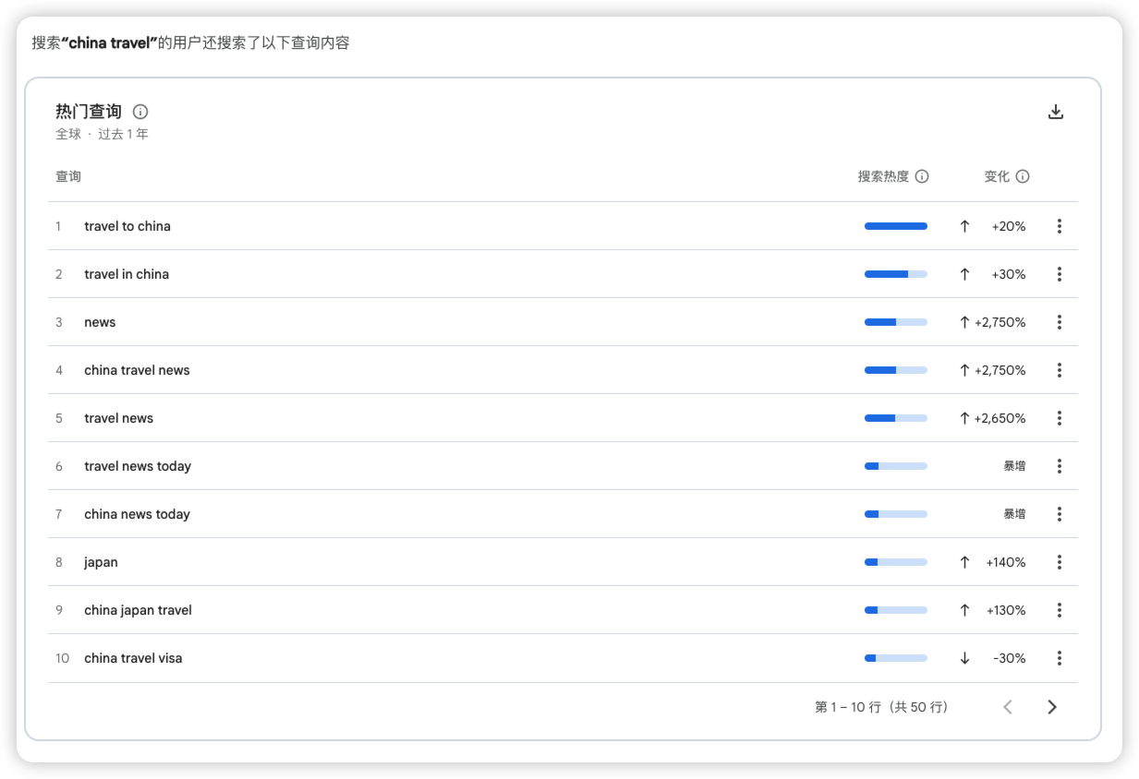
Task: Open more options for china travel visa
Action: (1060, 658)
